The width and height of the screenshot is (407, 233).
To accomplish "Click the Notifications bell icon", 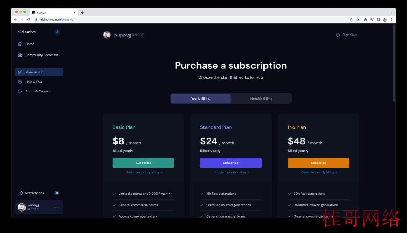I will [x=21, y=193].
